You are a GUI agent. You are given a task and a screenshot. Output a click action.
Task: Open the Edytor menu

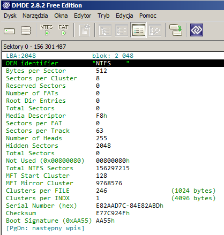tap(83, 16)
